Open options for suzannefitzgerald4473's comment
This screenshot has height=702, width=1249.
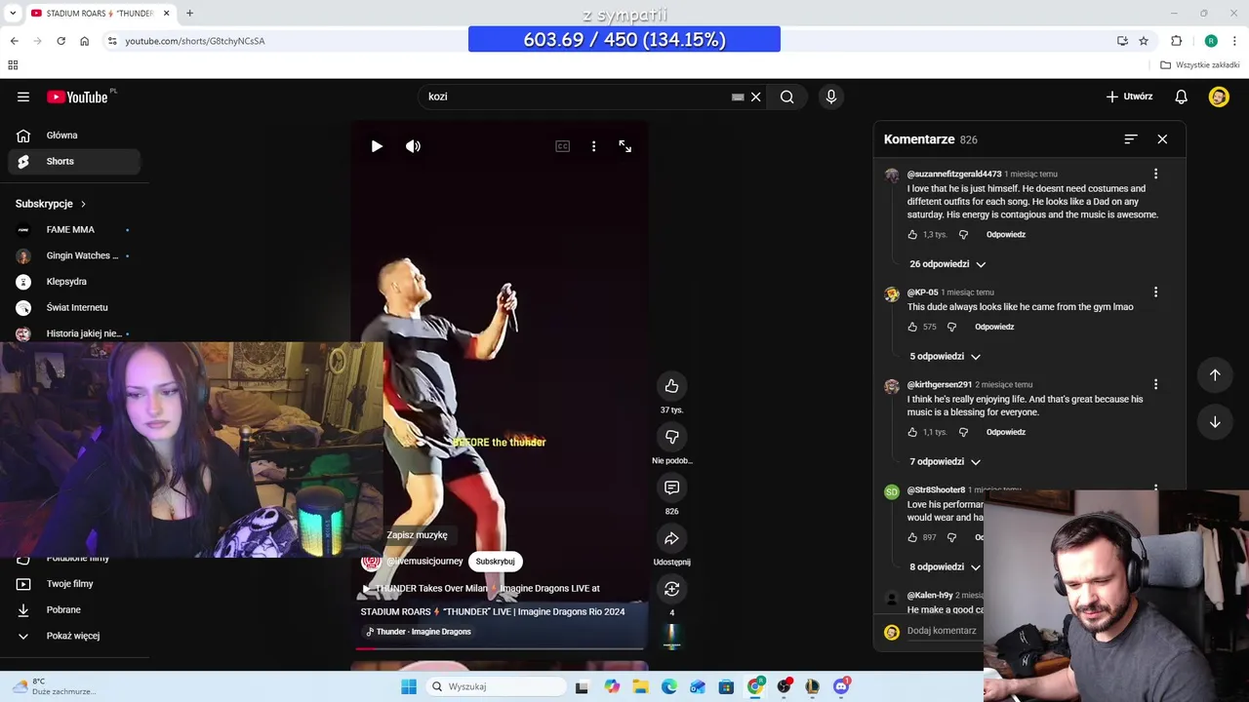(1155, 174)
